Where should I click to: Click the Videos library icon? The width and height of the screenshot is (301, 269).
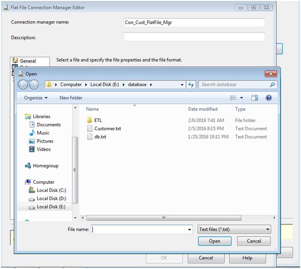tap(32, 149)
